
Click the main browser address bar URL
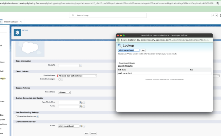(x=107, y=3)
